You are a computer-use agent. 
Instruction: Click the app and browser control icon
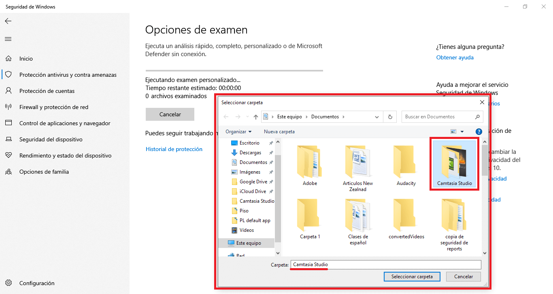coord(8,123)
